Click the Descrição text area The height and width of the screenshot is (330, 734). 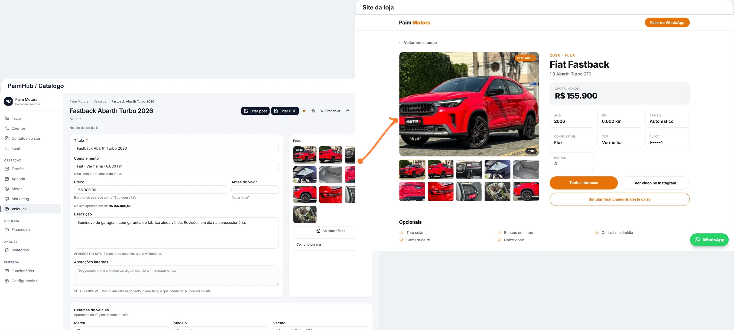(x=176, y=233)
